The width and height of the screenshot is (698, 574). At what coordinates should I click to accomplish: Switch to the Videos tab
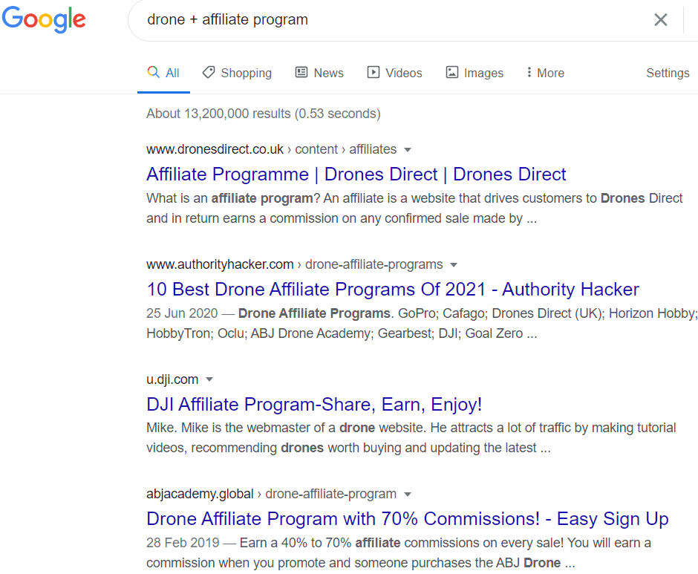[394, 73]
